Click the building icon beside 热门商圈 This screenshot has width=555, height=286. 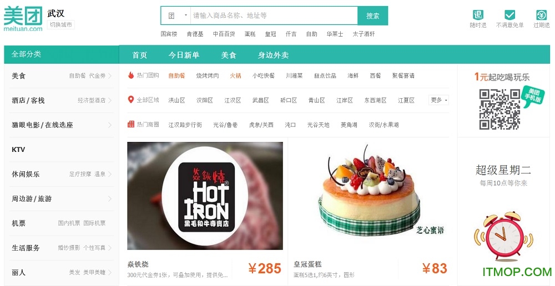131,125
